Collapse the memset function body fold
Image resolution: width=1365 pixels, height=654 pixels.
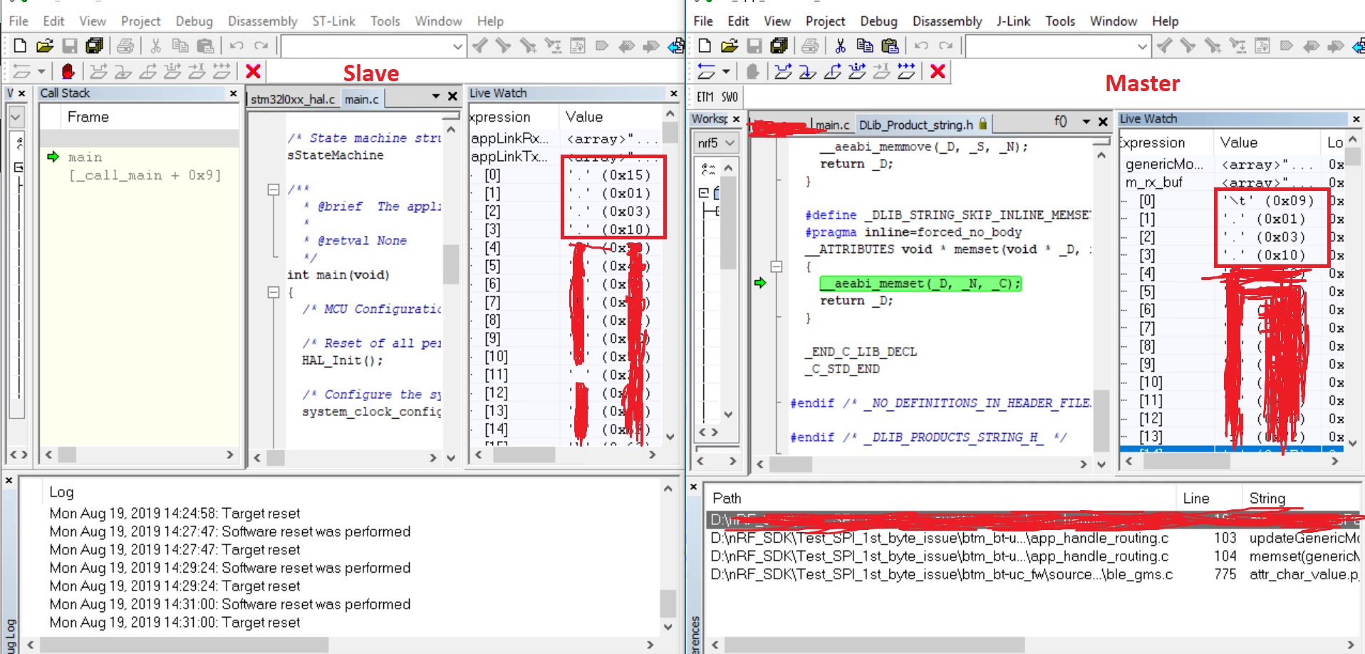click(777, 266)
